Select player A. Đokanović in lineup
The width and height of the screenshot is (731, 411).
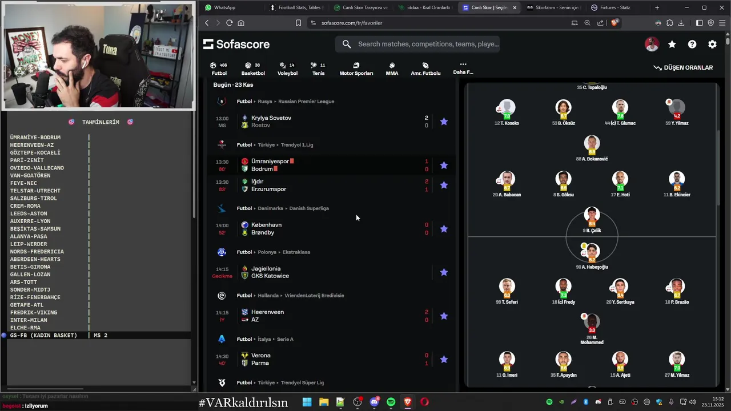point(592,148)
